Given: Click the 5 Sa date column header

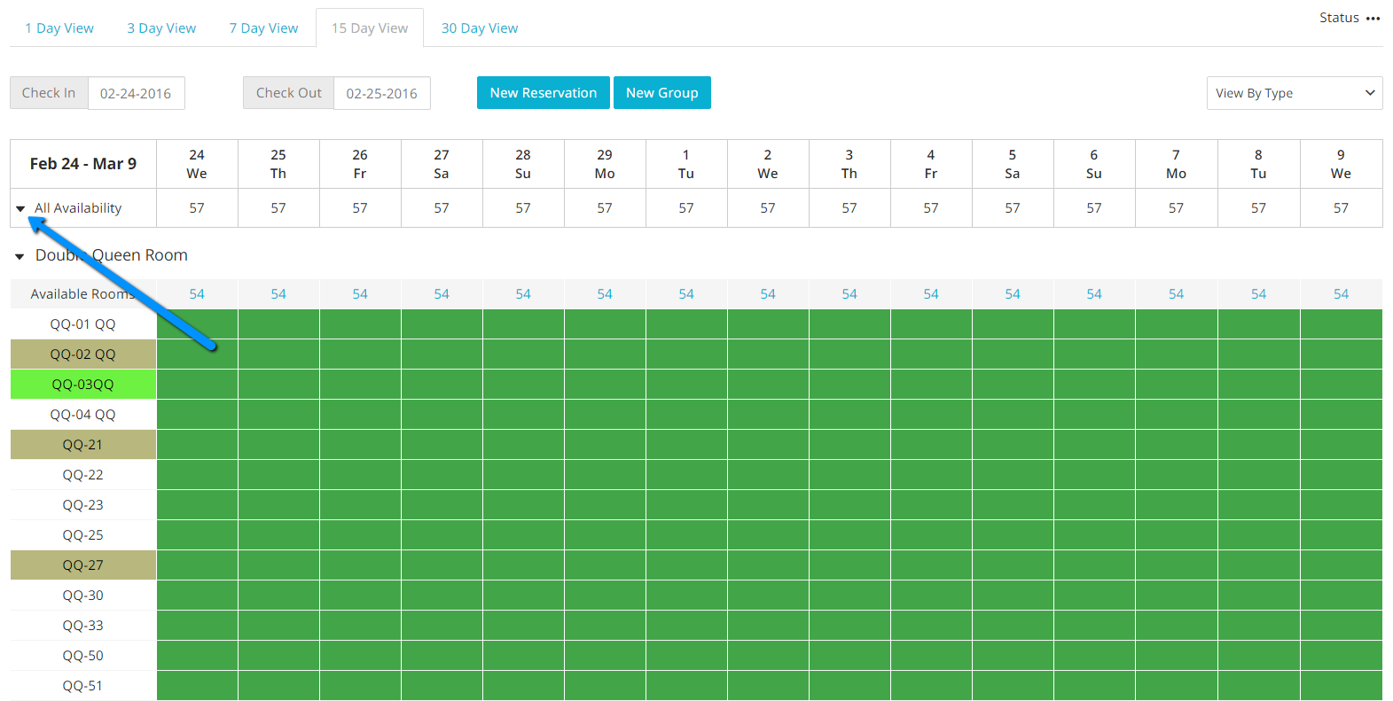Looking at the screenshot, I should [1013, 164].
